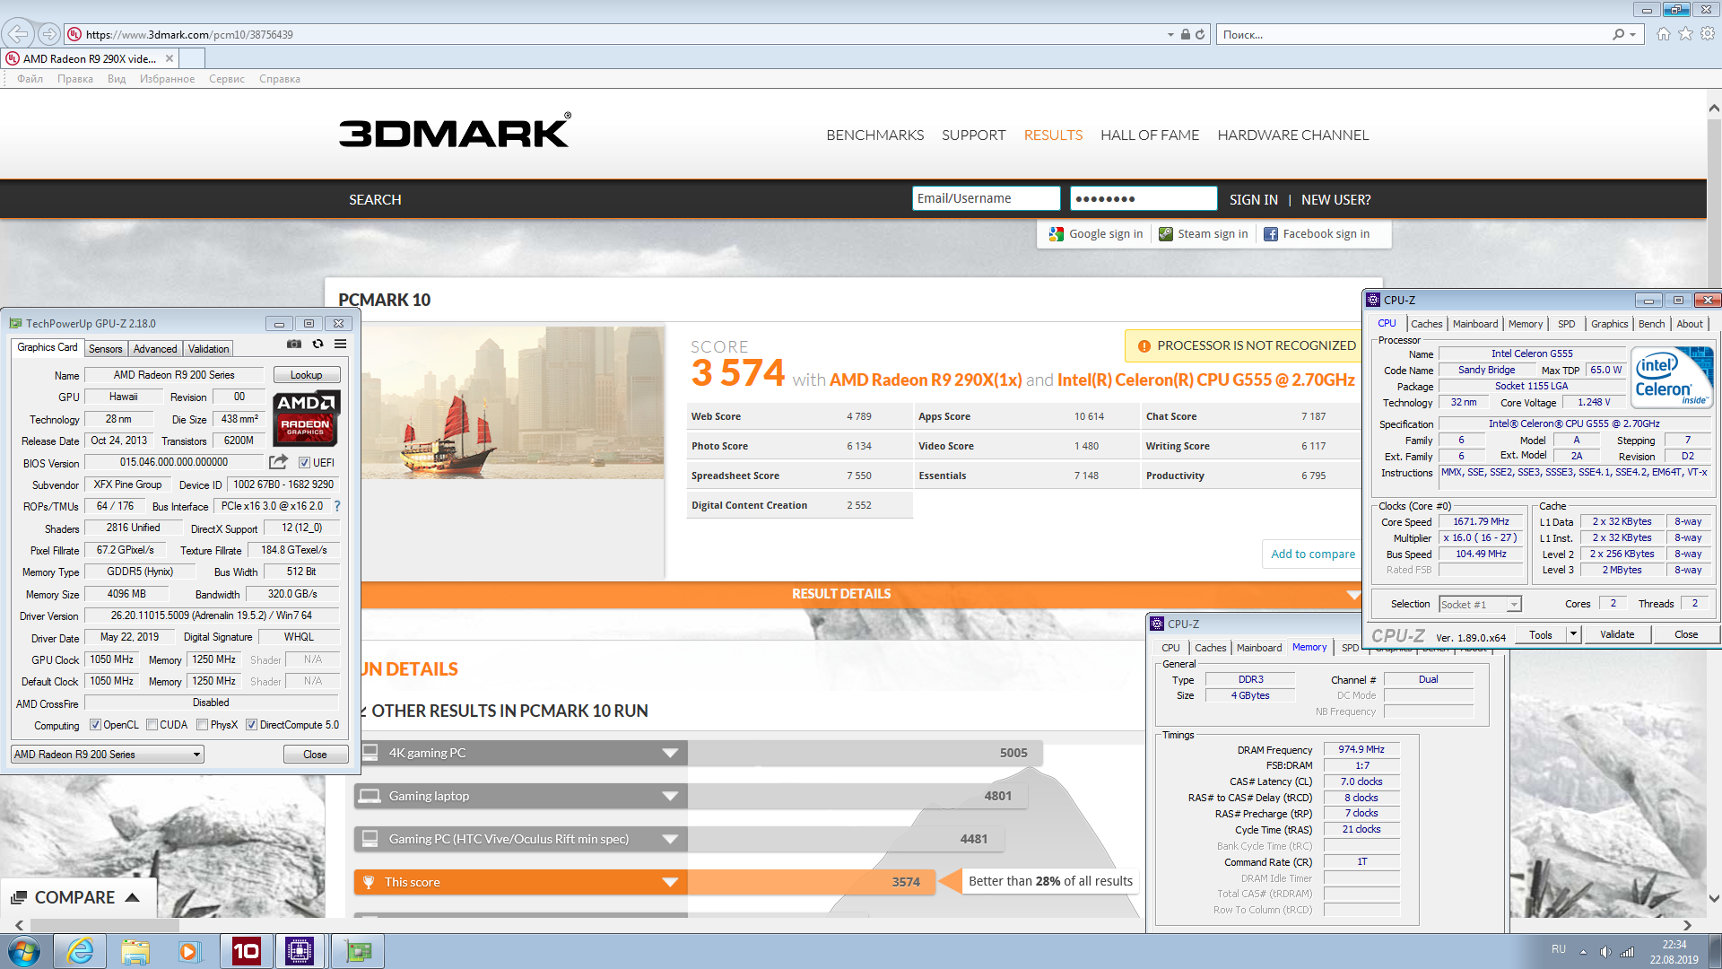Click the Facebook sign in button

1317,234
